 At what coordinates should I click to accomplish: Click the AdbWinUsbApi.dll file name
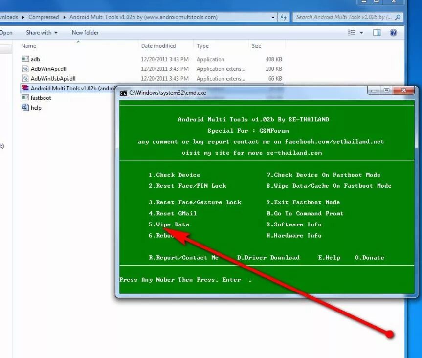(x=53, y=79)
